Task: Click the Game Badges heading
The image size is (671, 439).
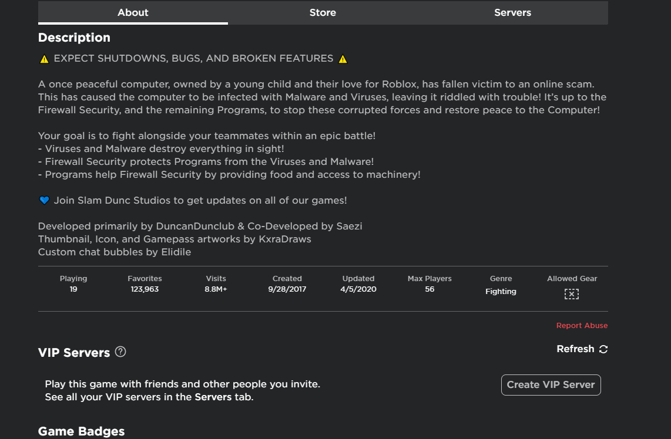Action: [81, 431]
